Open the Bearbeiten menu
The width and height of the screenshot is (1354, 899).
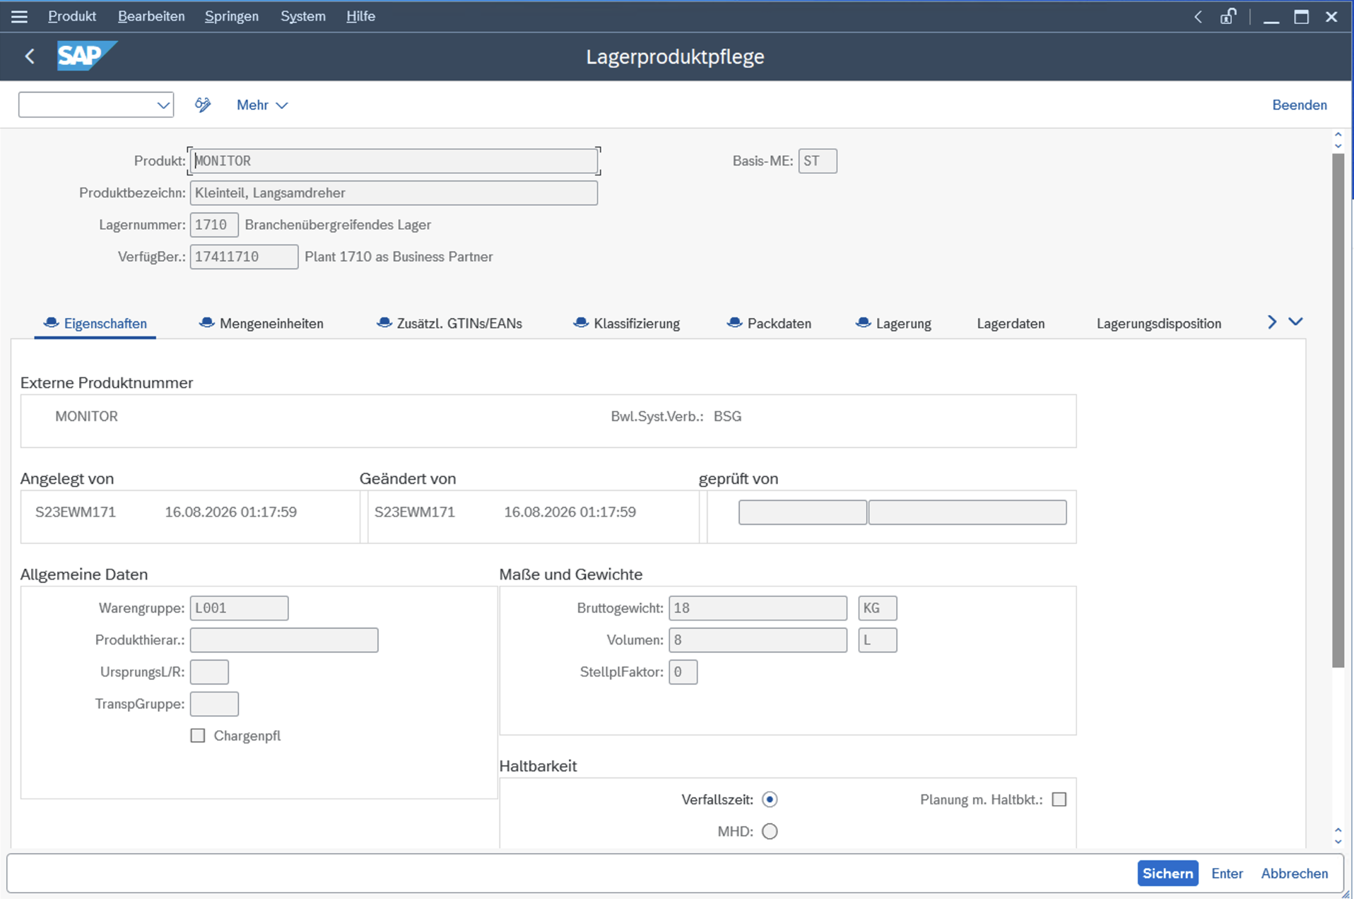point(151,16)
